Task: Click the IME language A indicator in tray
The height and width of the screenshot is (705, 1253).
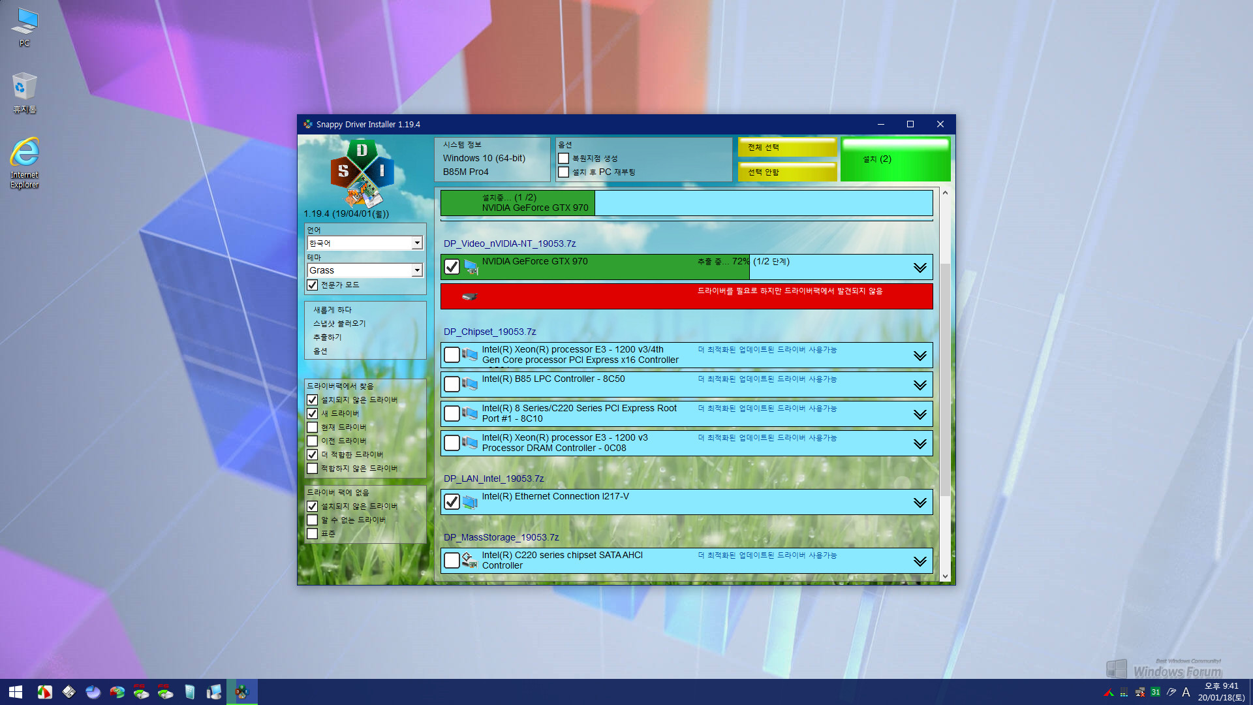Action: pyautogui.click(x=1186, y=692)
